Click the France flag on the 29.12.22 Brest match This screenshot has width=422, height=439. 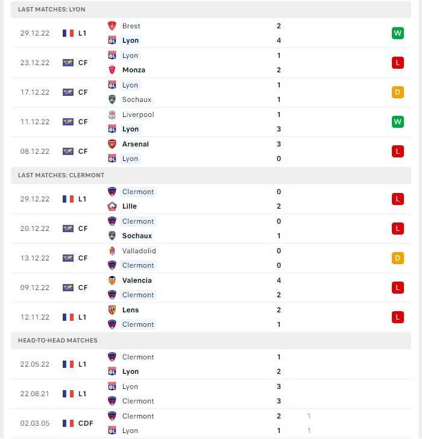click(x=68, y=33)
